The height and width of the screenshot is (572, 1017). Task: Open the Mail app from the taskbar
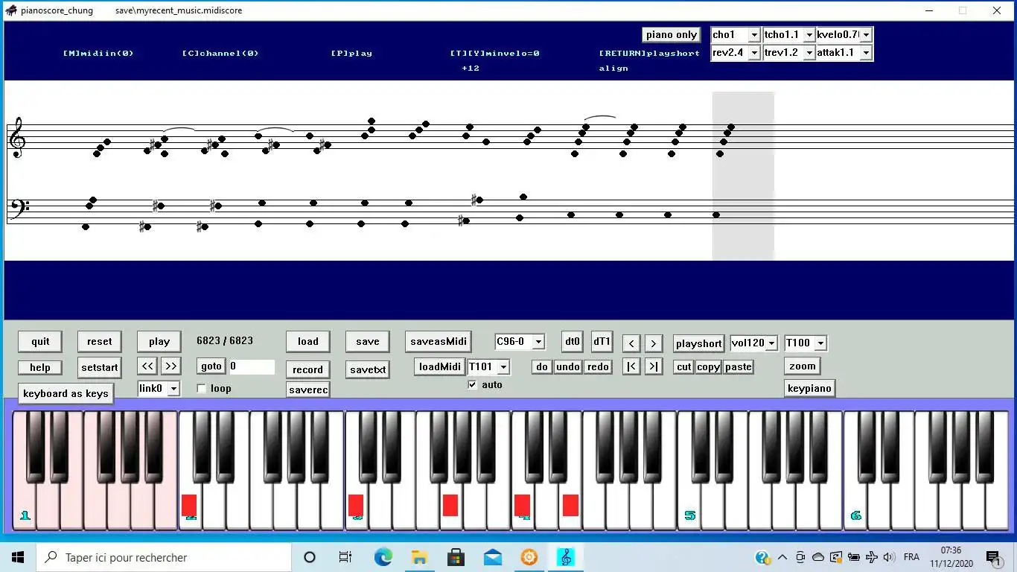pos(492,557)
